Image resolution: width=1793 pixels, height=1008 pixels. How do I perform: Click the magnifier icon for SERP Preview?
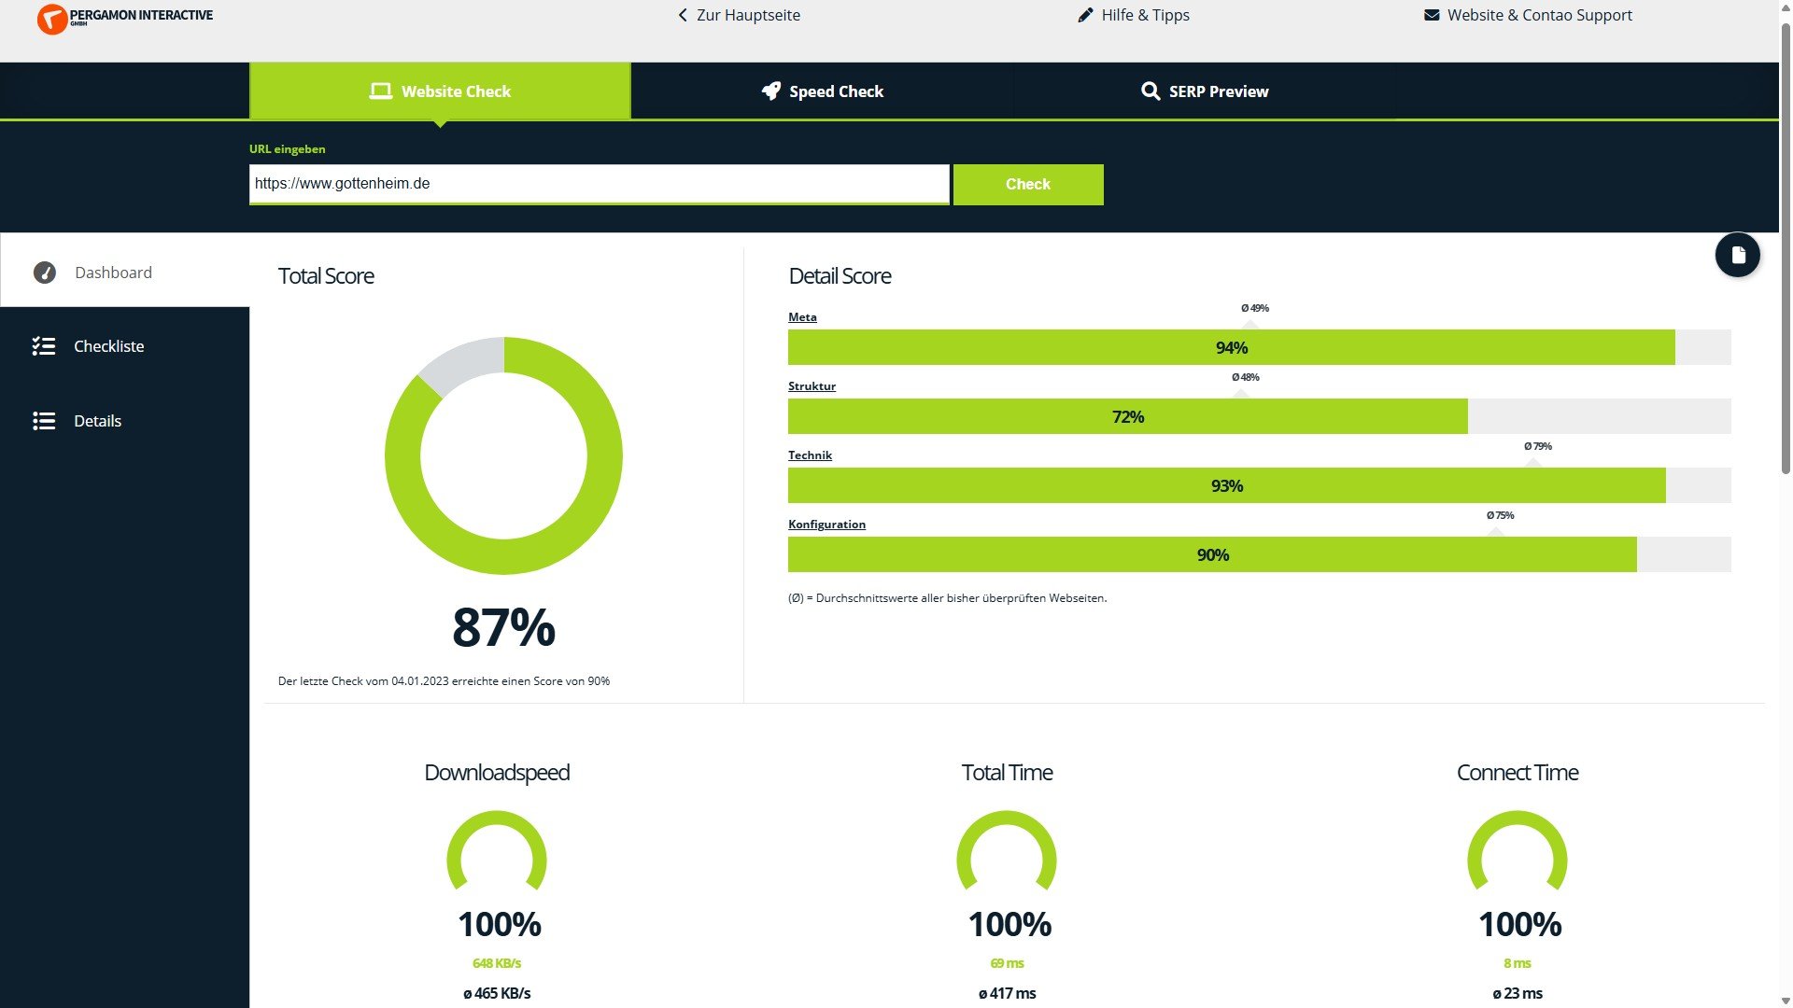pyautogui.click(x=1150, y=91)
